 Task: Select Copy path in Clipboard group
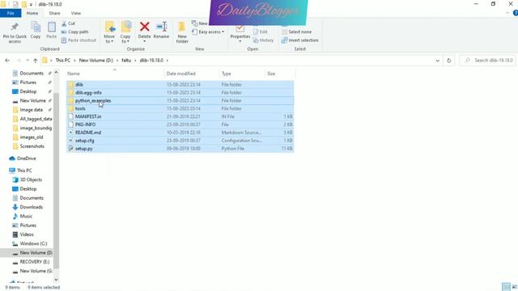tap(75, 32)
